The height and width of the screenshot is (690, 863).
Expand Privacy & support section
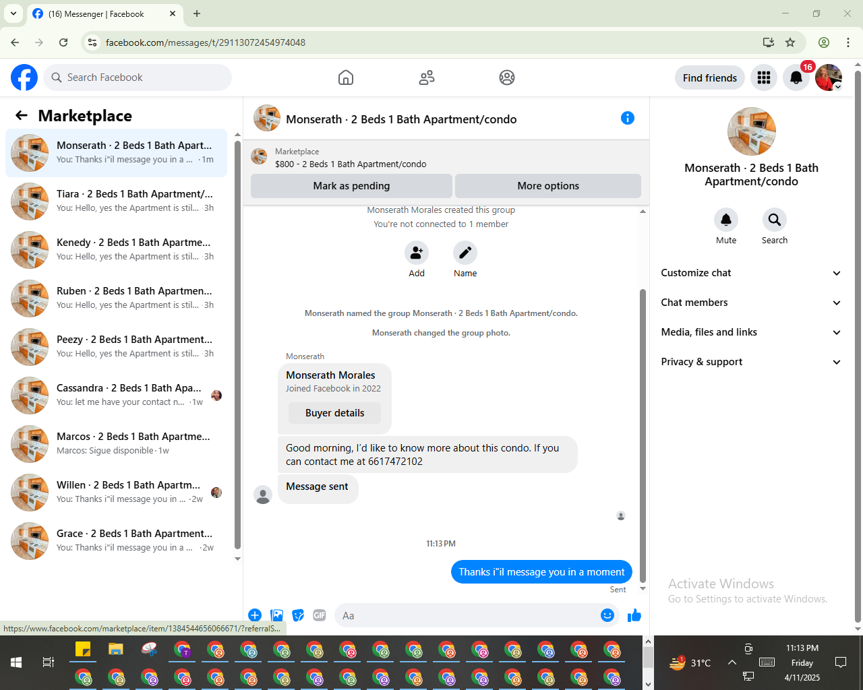751,362
